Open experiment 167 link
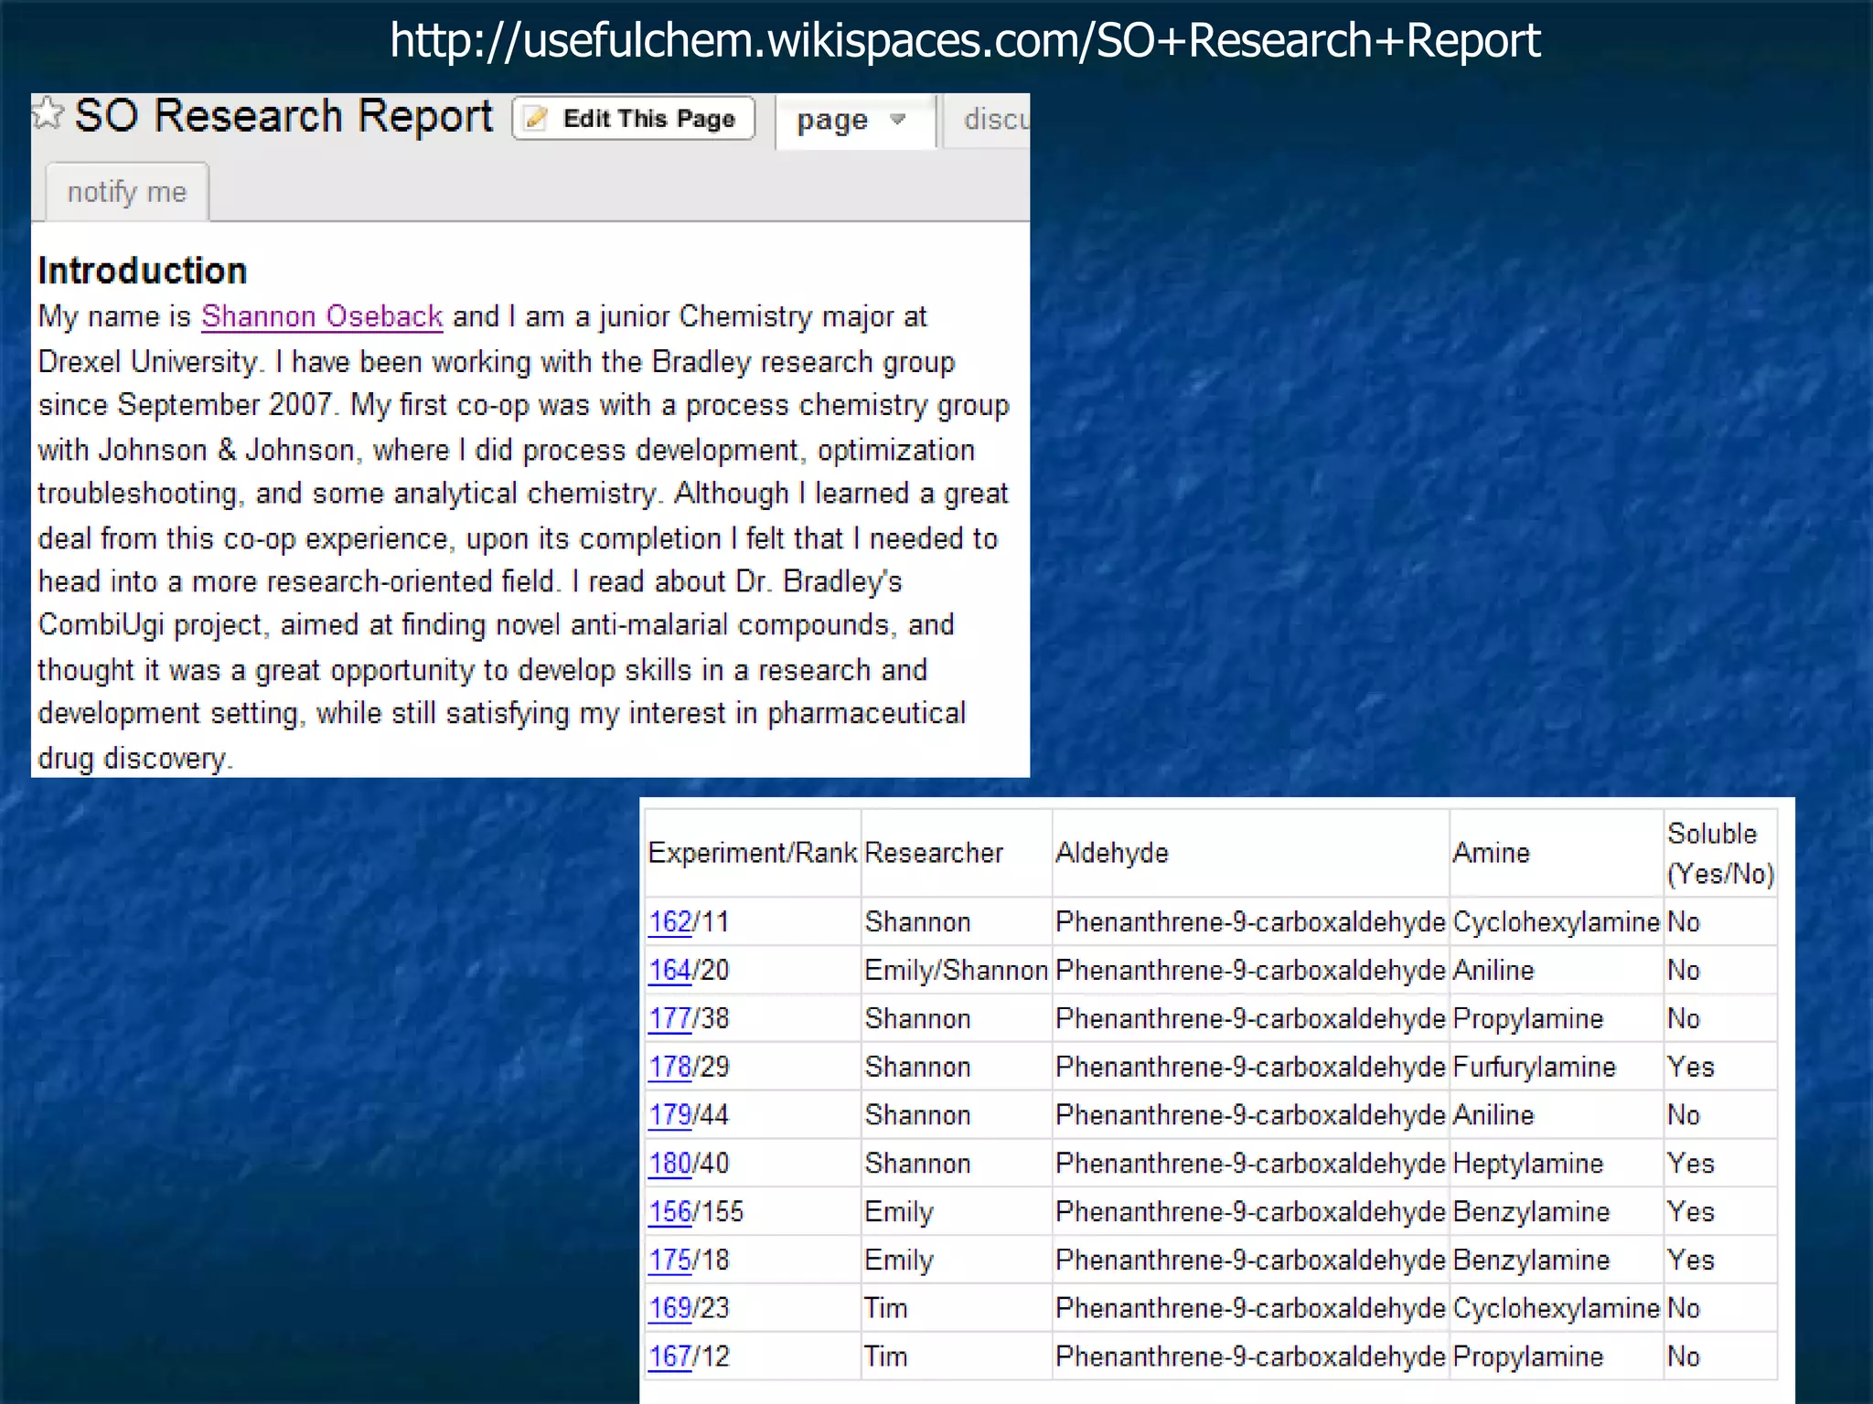 pos(670,1356)
